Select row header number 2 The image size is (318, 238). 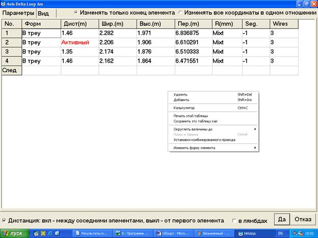pyautogui.click(x=12, y=43)
